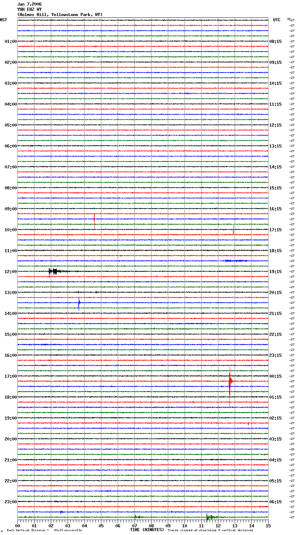Click the "Each Vertical Division = 83.33 microvolts" note
Viewport: 296px width, 535px height.
[44, 530]
